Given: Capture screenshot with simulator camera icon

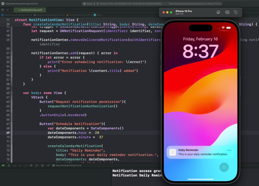Looking at the screenshot, I should [227, 12].
